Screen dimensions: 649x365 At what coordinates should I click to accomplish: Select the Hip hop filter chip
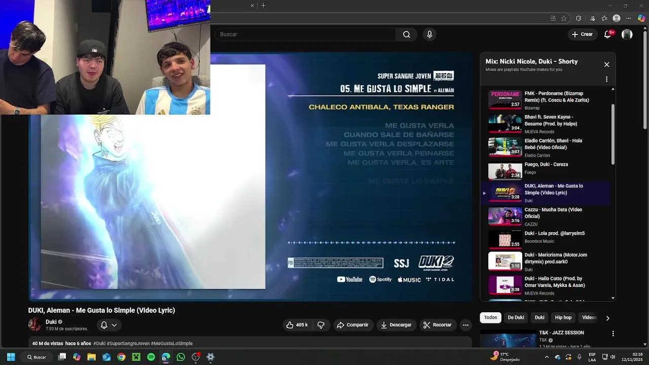(563, 317)
